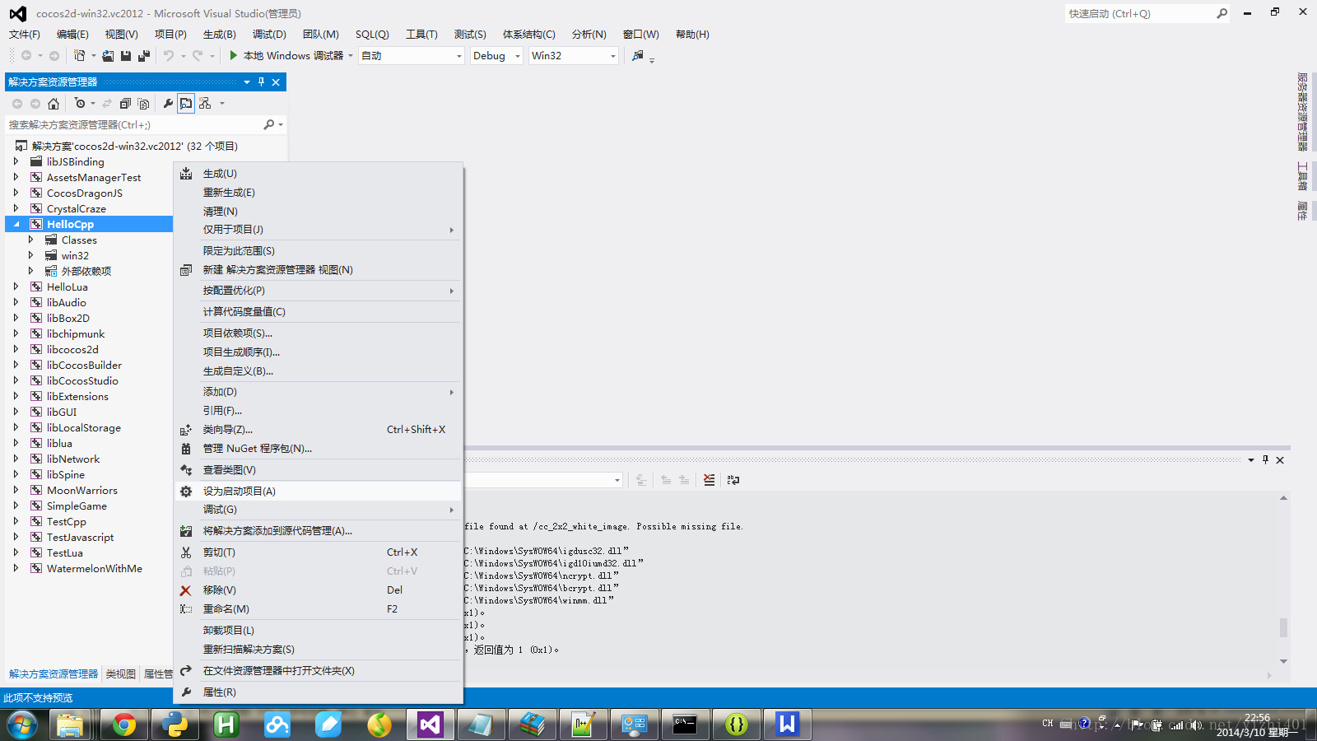Expand the Classes folder node
1317x741 pixels.
point(31,240)
